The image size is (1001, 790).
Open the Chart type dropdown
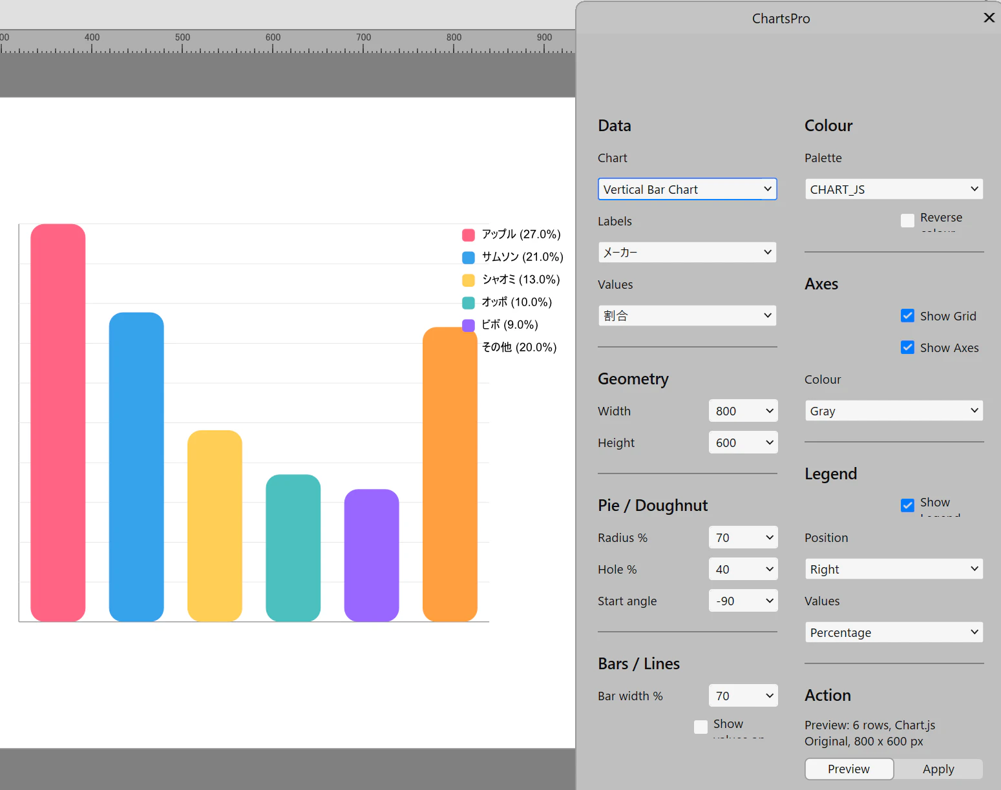point(687,189)
